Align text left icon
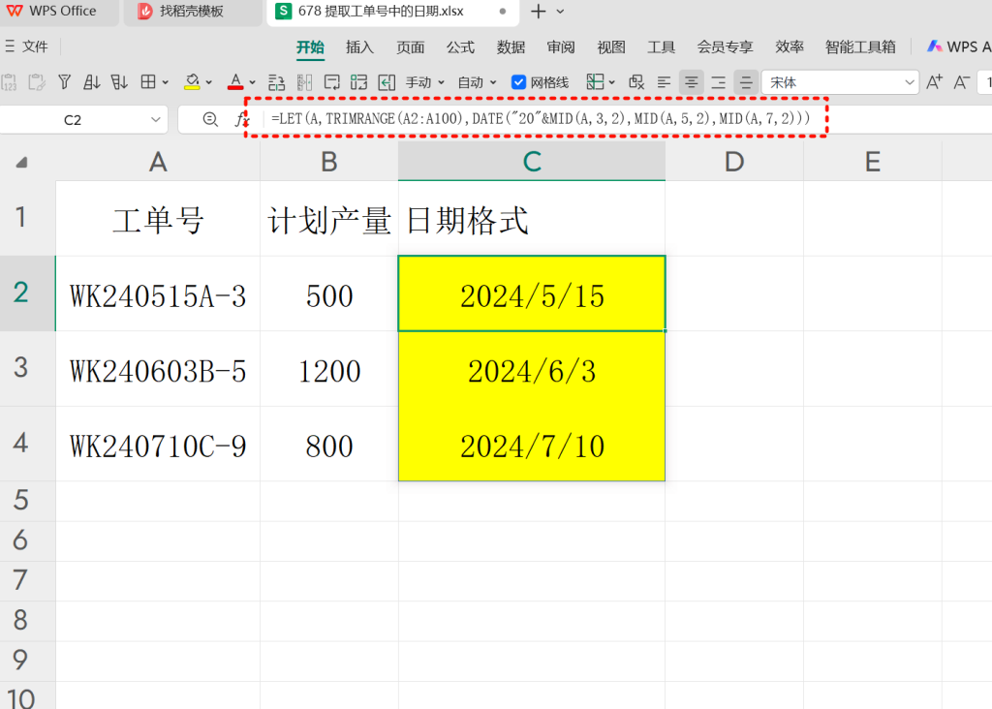This screenshot has height=709, width=992. point(664,82)
